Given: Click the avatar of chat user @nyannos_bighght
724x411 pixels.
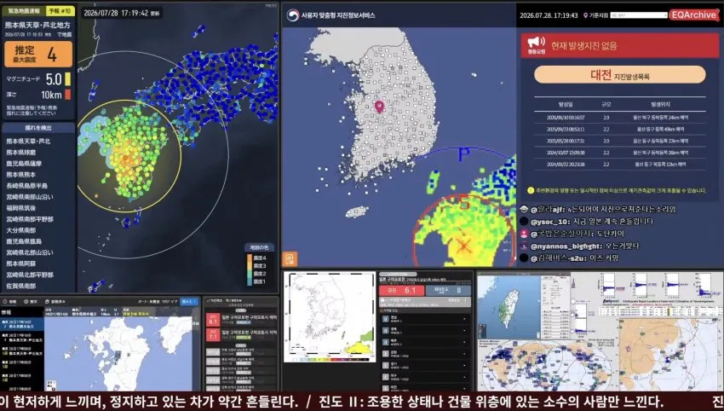Looking at the screenshot, I should click(524, 246).
